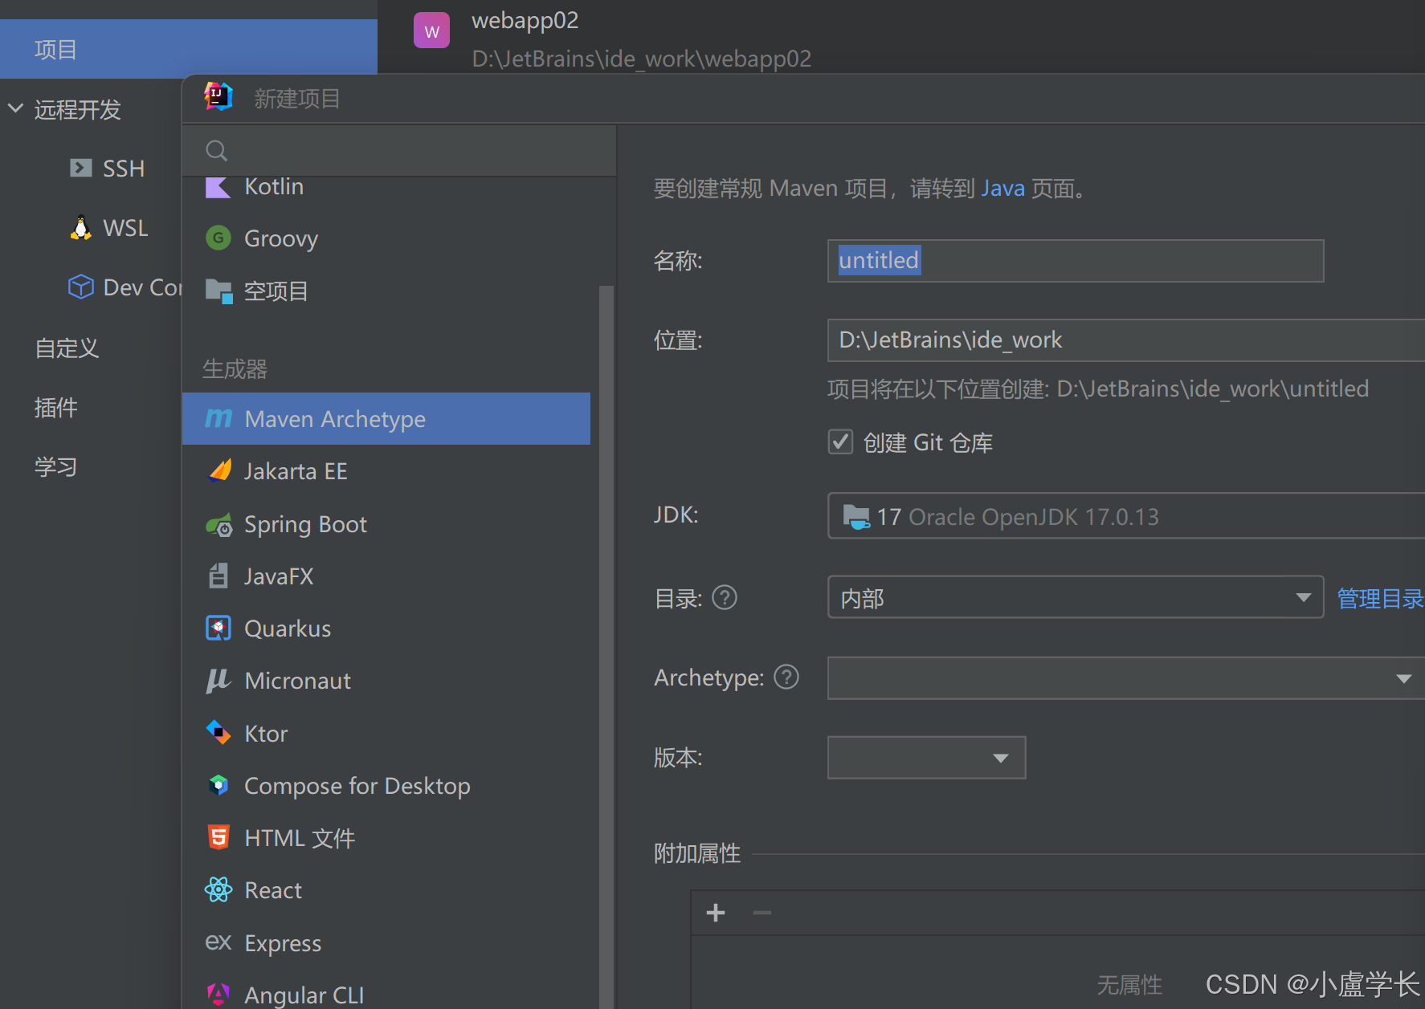This screenshot has width=1425, height=1009.
Task: Select the Maven Archetype generator label
Action: click(335, 419)
